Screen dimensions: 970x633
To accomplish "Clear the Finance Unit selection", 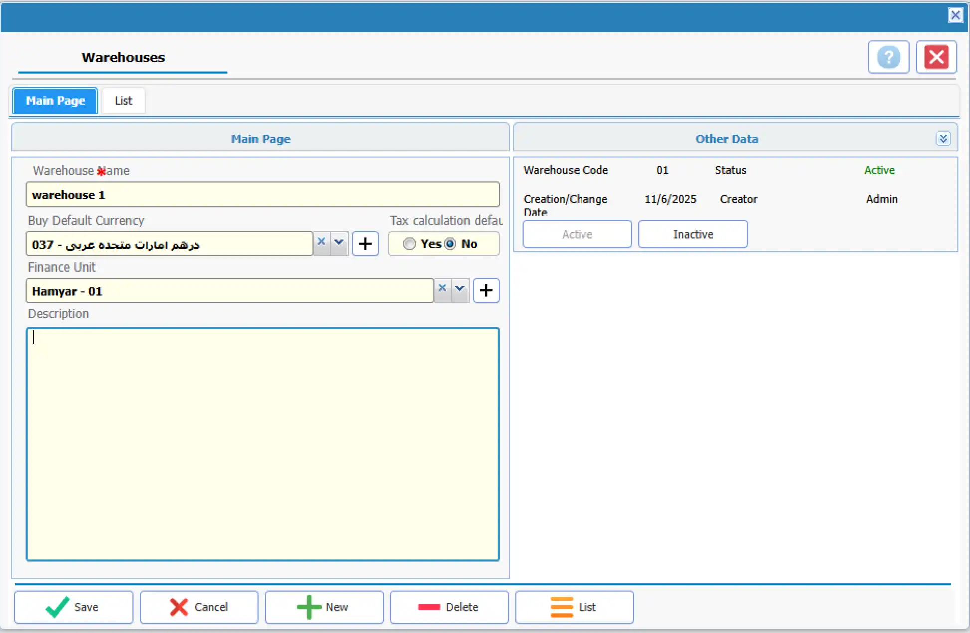I will pos(442,288).
